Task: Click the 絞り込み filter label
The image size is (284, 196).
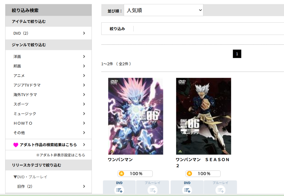Action: tap(117, 29)
